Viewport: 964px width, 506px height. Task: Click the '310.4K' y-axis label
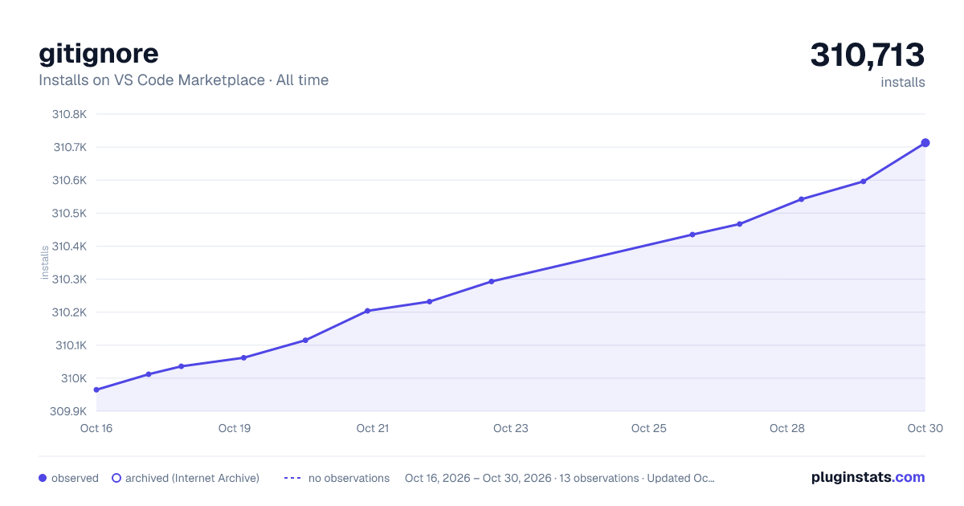pyautogui.click(x=69, y=247)
